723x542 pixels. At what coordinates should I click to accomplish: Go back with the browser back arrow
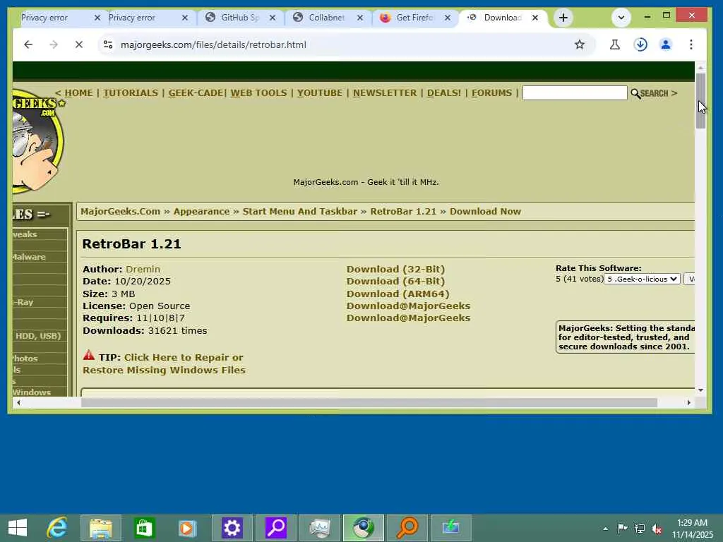coord(28,44)
